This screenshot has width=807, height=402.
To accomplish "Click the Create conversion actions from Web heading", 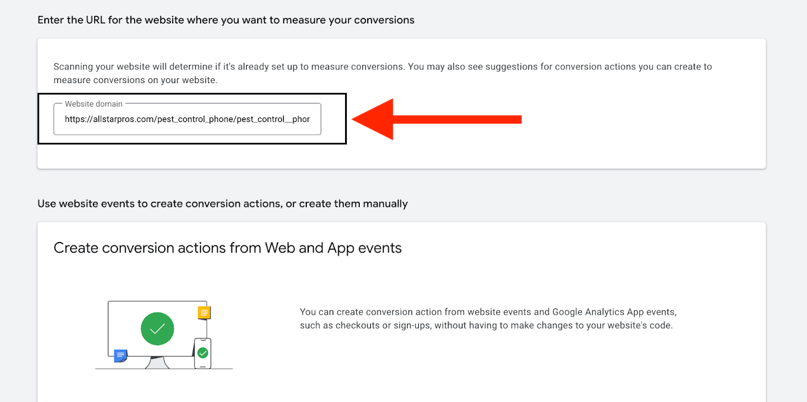I will tap(228, 247).
